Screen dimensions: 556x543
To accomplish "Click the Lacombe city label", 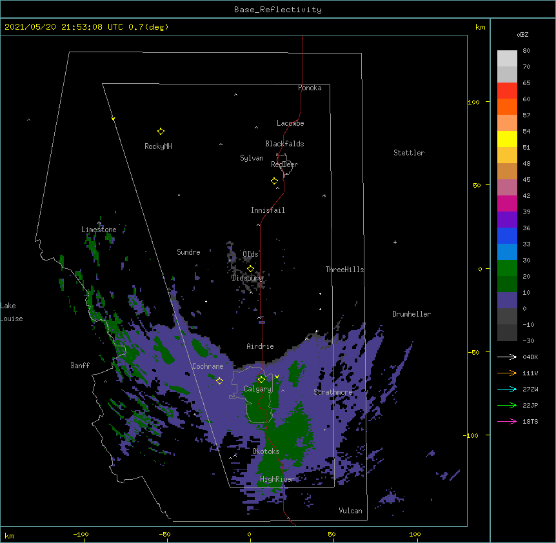I will tap(290, 123).
